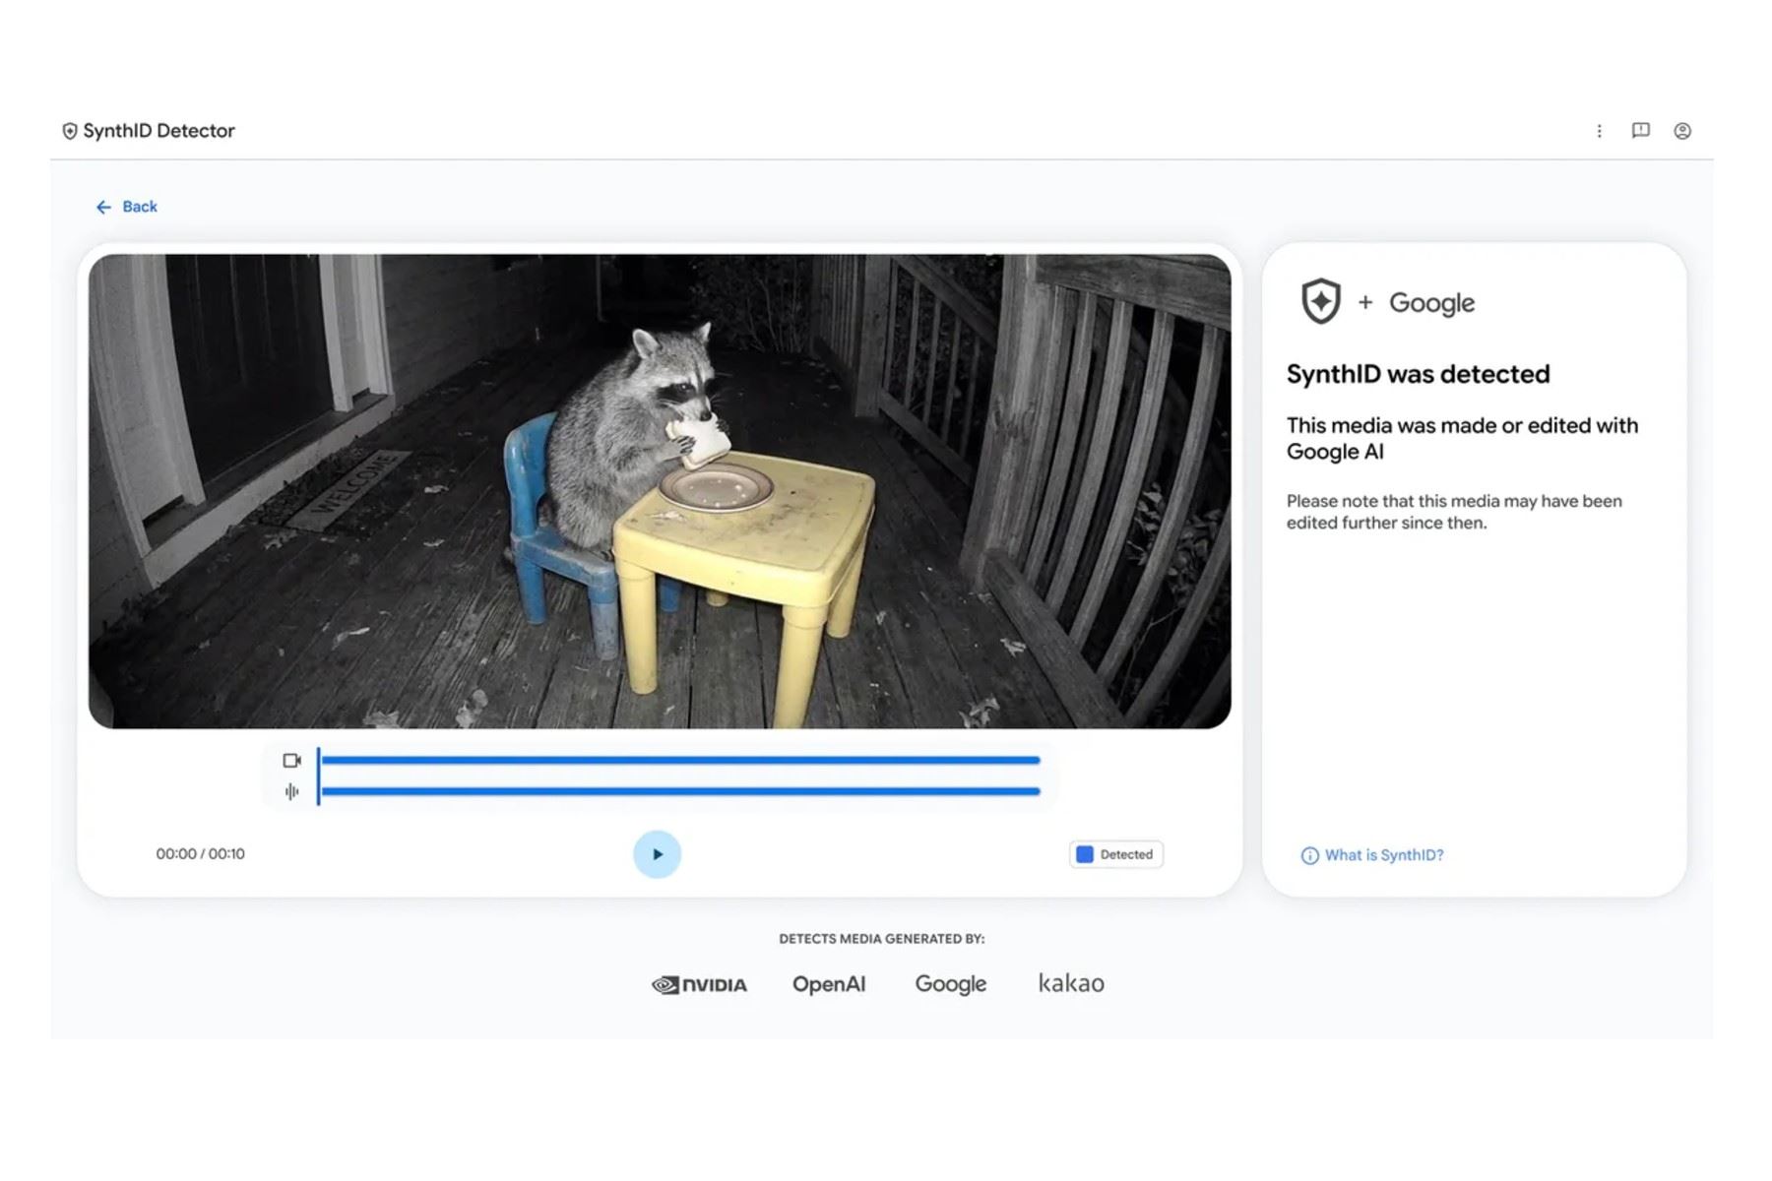Click the DETECTS MEDIA GENERATED BY label
Viewport: 1772px width, 1181px height.
click(882, 939)
